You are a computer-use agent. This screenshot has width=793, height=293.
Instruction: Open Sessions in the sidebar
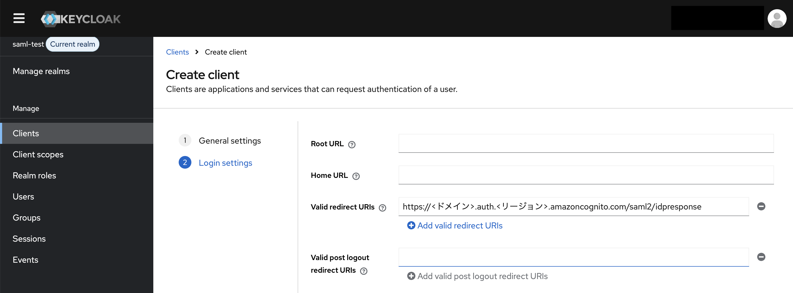(x=77, y=239)
